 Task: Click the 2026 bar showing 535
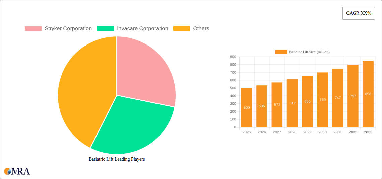[262, 106]
